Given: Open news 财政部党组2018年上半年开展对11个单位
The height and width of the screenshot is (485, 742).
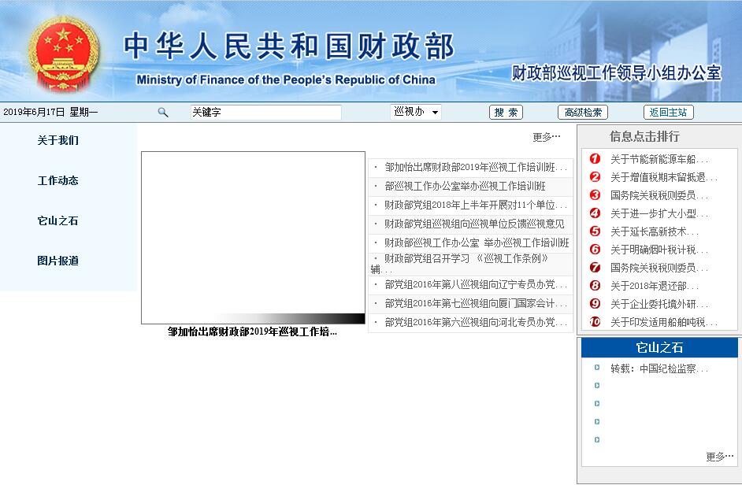Looking at the screenshot, I should pyautogui.click(x=476, y=205).
